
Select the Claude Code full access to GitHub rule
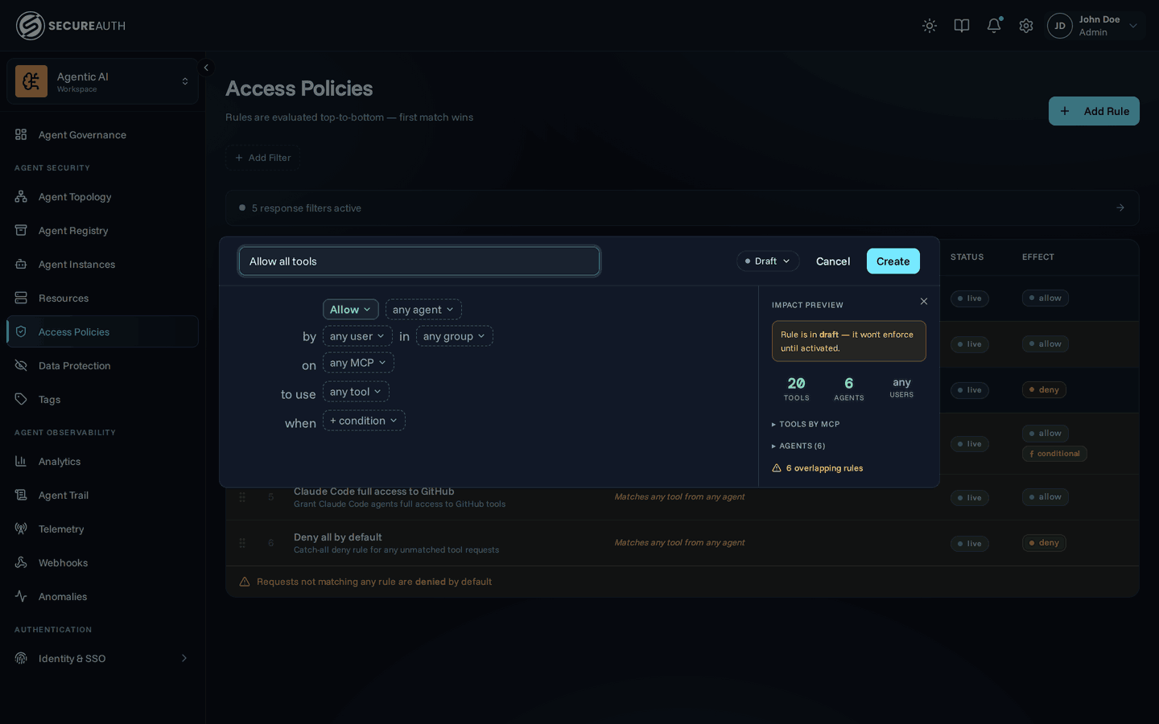pos(683,497)
